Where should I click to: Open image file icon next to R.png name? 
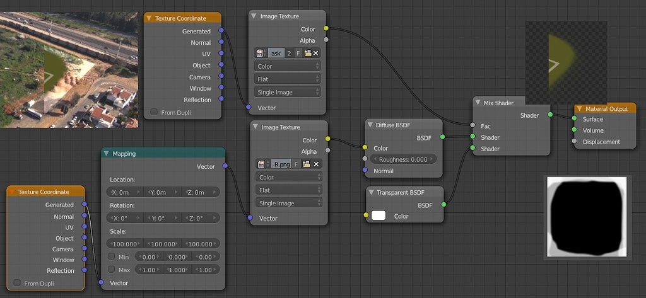[x=307, y=164]
